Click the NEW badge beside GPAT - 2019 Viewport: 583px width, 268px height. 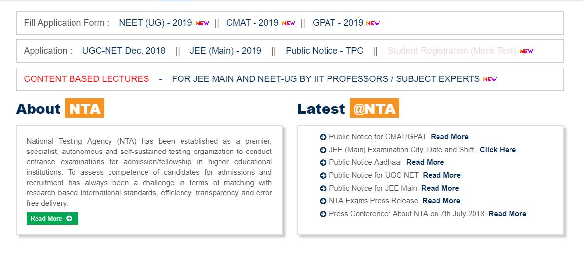pyautogui.click(x=373, y=23)
